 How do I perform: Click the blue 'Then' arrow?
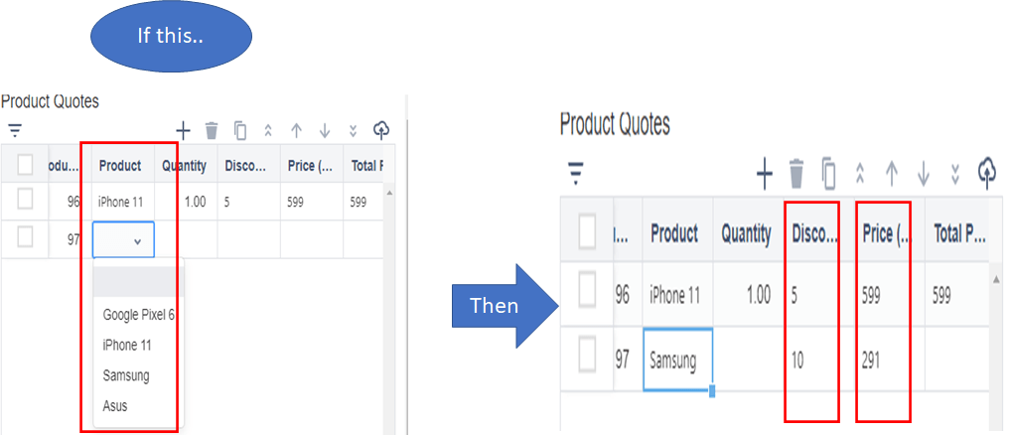pos(495,305)
